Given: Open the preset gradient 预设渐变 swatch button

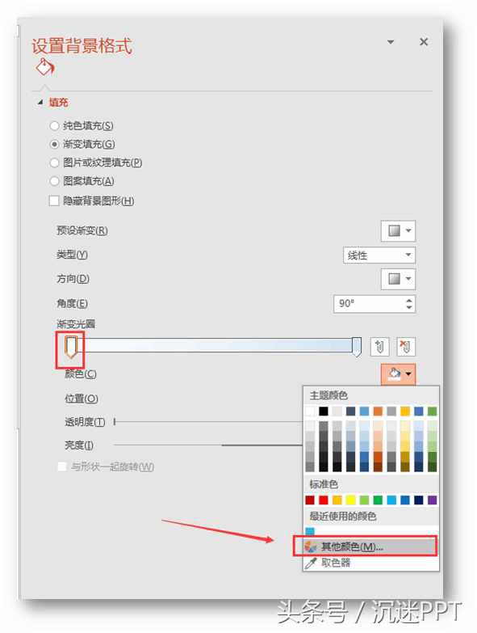Looking at the screenshot, I should click(x=398, y=230).
